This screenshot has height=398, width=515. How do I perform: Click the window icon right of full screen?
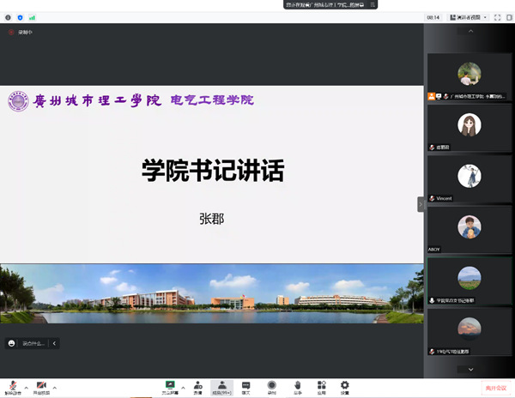click(x=509, y=17)
